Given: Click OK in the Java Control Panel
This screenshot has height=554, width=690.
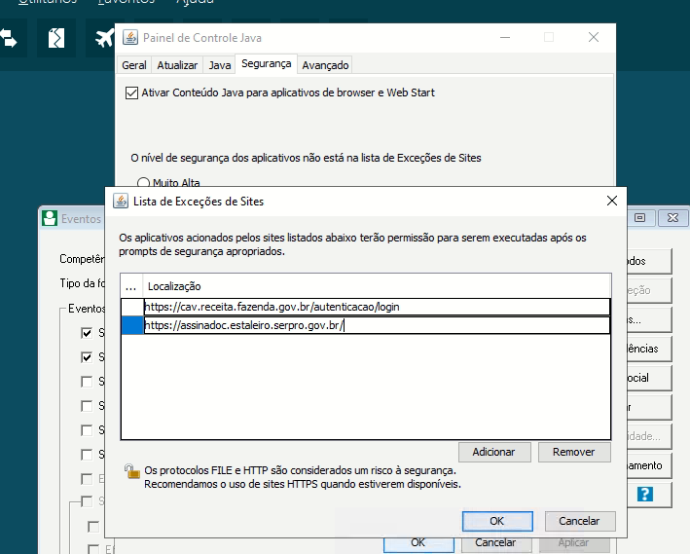Looking at the screenshot, I should coord(418,543).
